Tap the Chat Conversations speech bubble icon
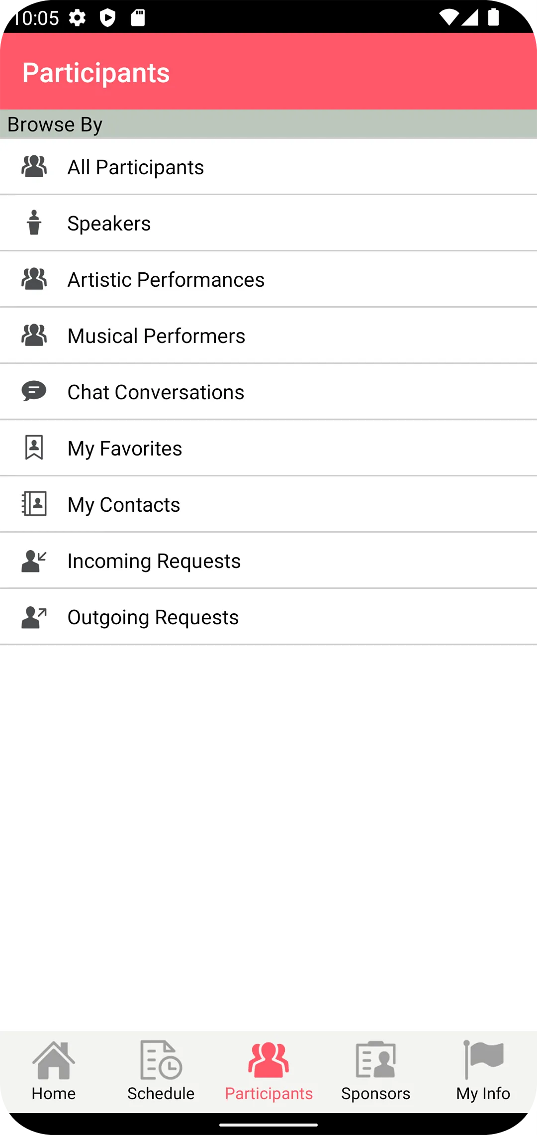Screen dimensions: 537x1135 pos(34,391)
